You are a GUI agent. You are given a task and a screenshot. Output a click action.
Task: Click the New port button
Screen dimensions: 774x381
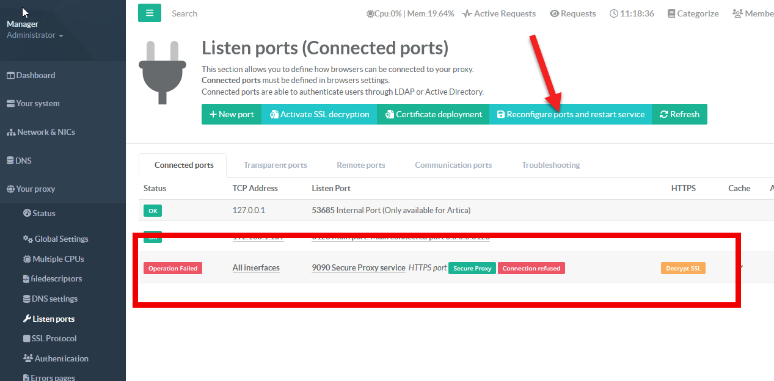(232, 114)
